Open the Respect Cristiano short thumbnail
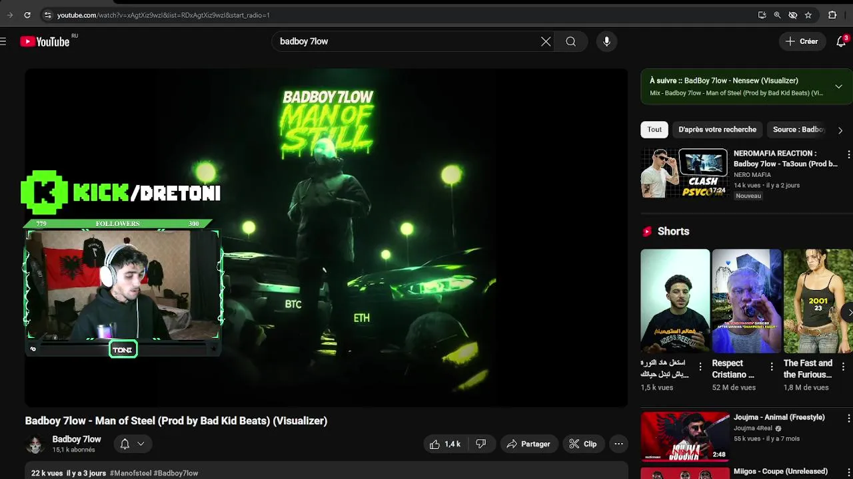Viewport: 853px width, 479px height. click(x=746, y=301)
